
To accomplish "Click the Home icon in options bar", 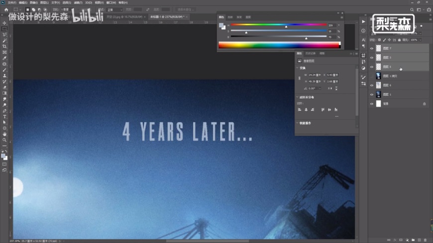I will pos(6,9).
